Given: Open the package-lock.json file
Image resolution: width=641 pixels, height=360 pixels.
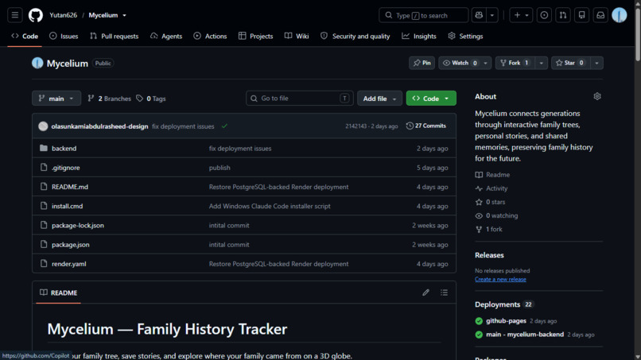Looking at the screenshot, I should pos(78,225).
